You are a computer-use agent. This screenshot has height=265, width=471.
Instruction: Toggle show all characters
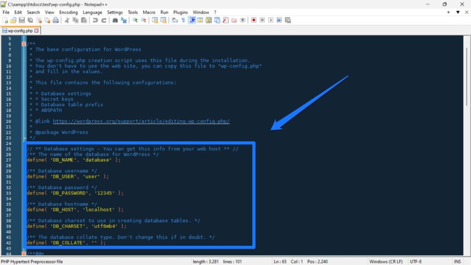click(183, 20)
